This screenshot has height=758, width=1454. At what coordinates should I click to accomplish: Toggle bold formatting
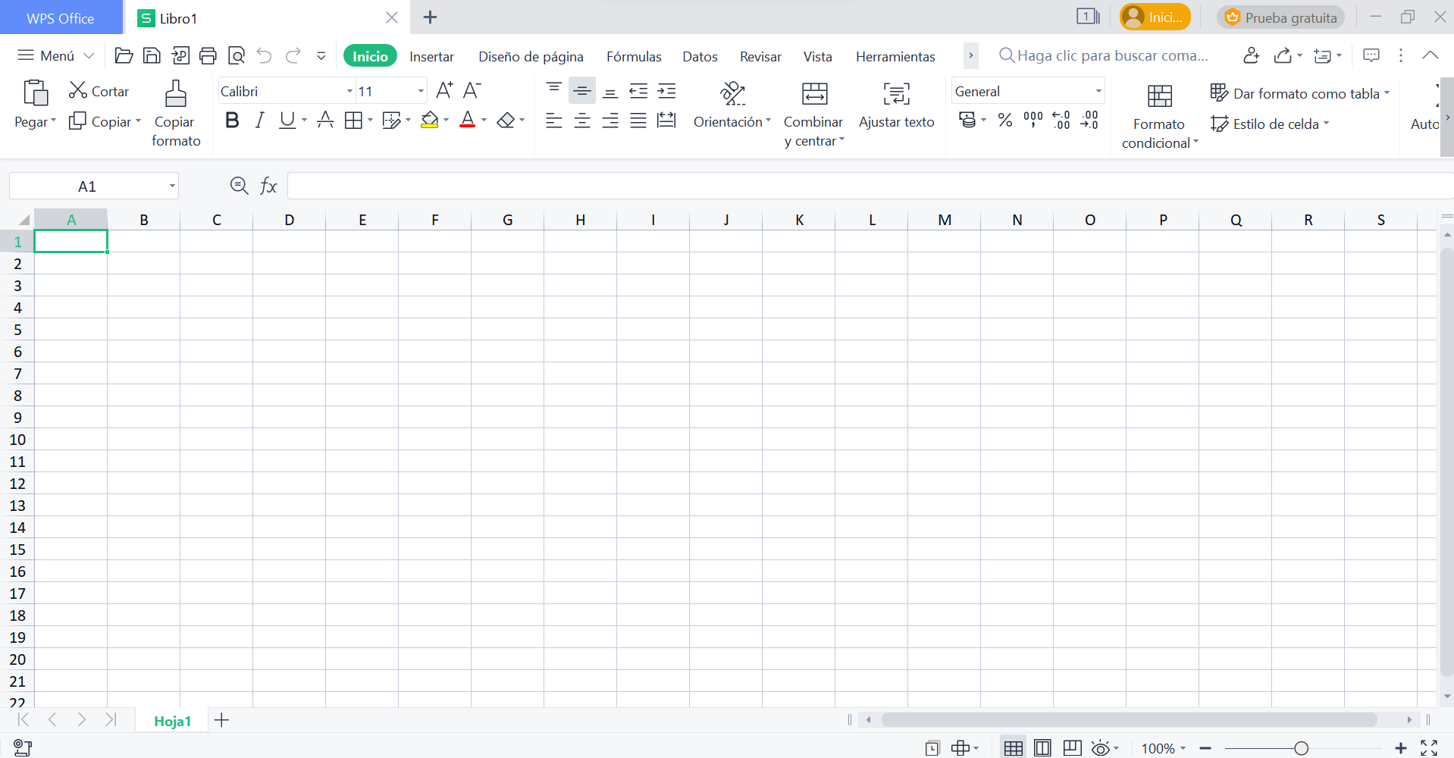[x=232, y=121]
